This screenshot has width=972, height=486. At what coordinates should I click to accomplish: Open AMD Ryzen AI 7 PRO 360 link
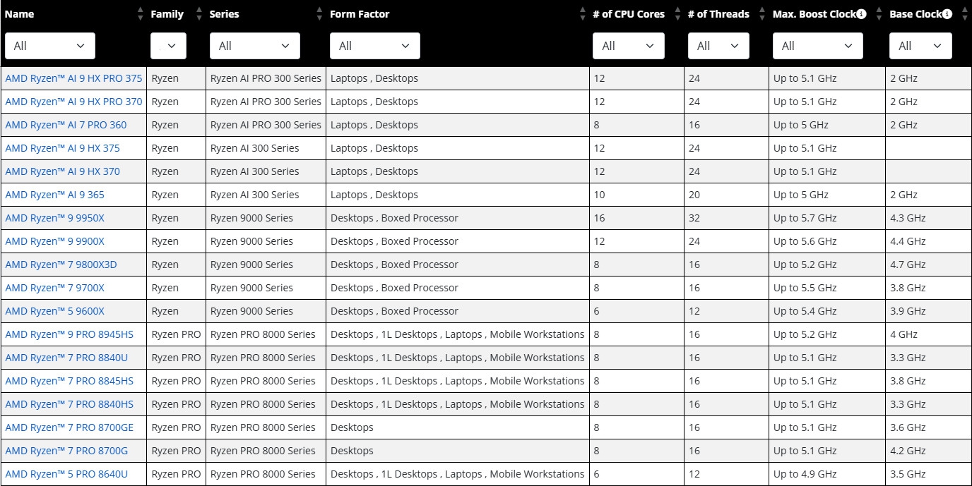coord(66,125)
